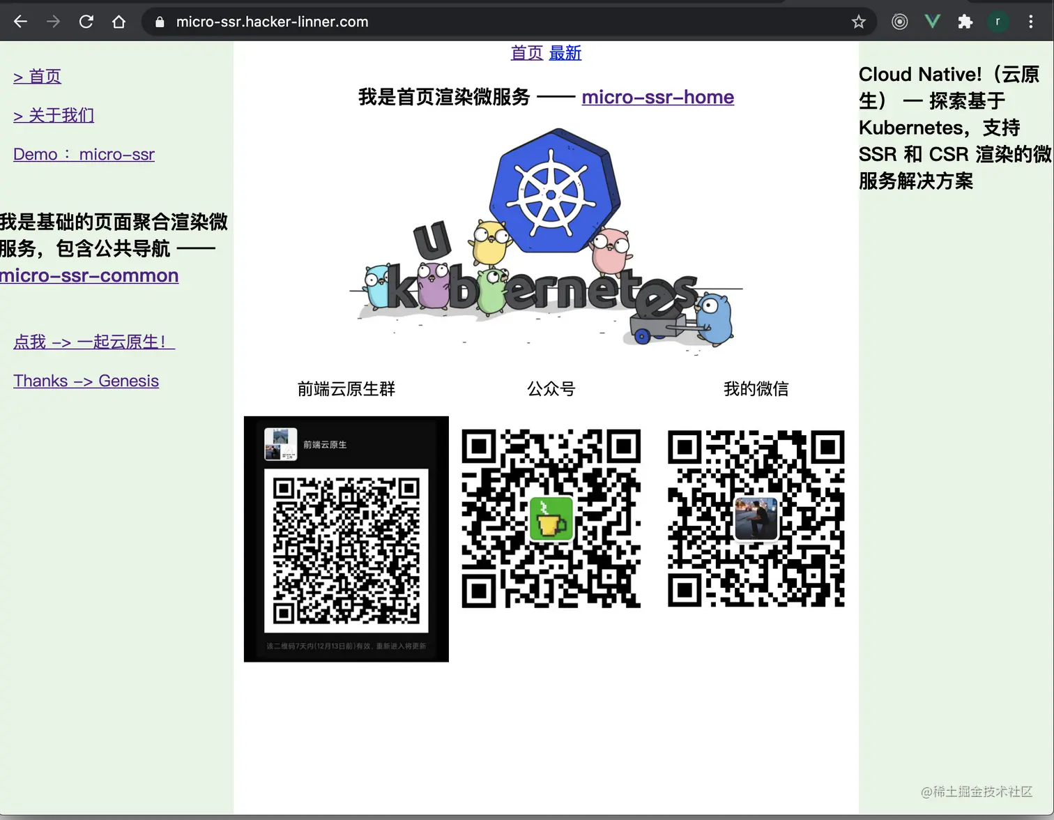Click the 前端云原生群 caption text
Screen dimensions: 1054x820
pos(346,389)
